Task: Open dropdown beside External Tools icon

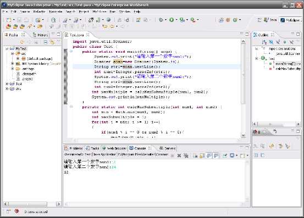Action: click(198, 20)
